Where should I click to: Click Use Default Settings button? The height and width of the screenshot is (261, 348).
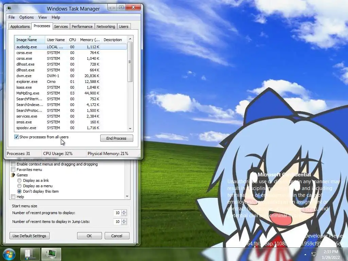29,236
